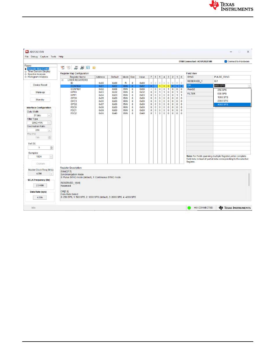Switch to the Time Domain Display page
The height and width of the screenshot is (359, 275).
(39, 71)
